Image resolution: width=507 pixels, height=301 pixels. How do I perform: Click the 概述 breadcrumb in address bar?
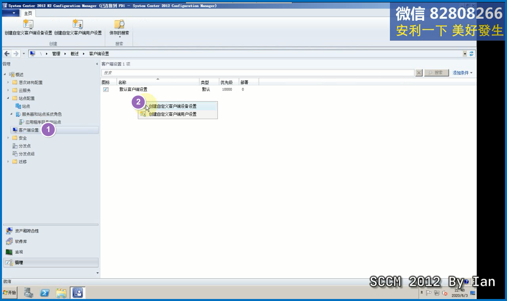(75, 54)
